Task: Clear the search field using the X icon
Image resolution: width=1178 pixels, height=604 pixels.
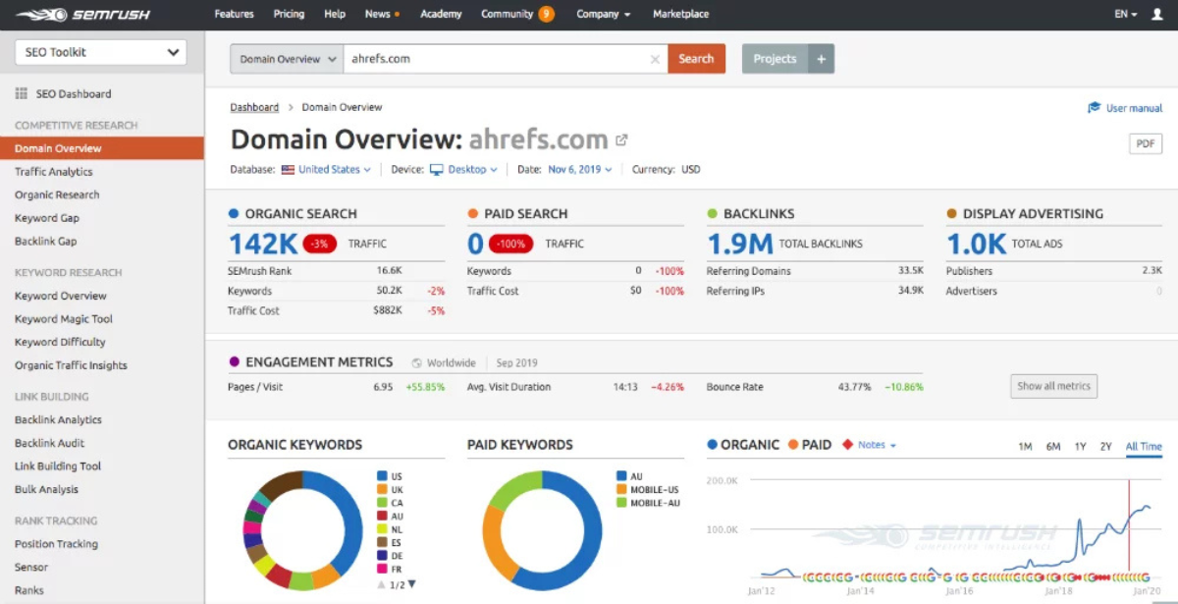Action: tap(653, 58)
